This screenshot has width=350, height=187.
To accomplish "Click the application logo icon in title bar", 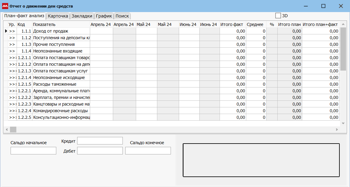I will point(5,6).
